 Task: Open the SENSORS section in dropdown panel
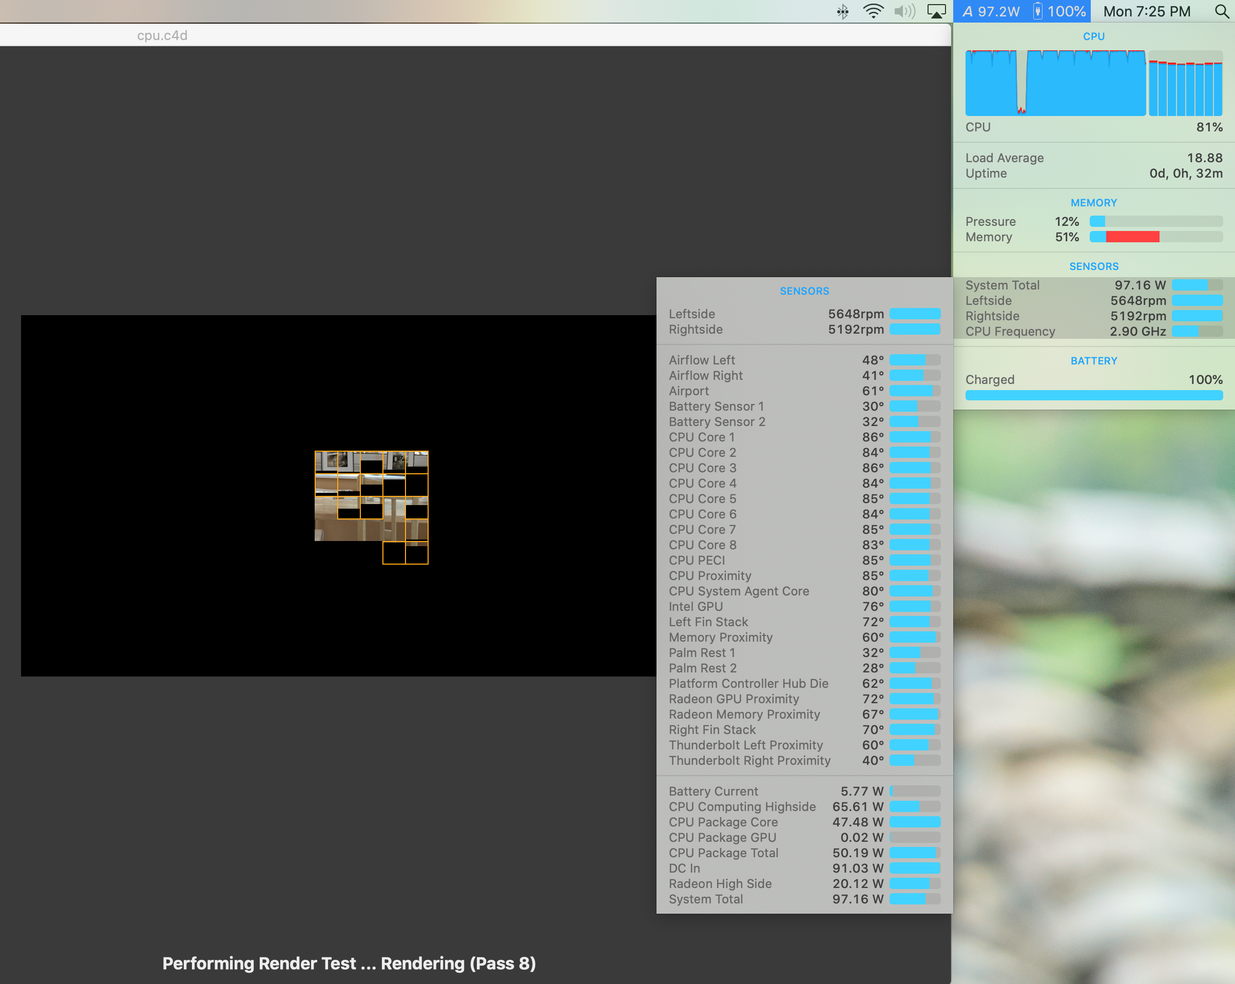coord(1093,266)
